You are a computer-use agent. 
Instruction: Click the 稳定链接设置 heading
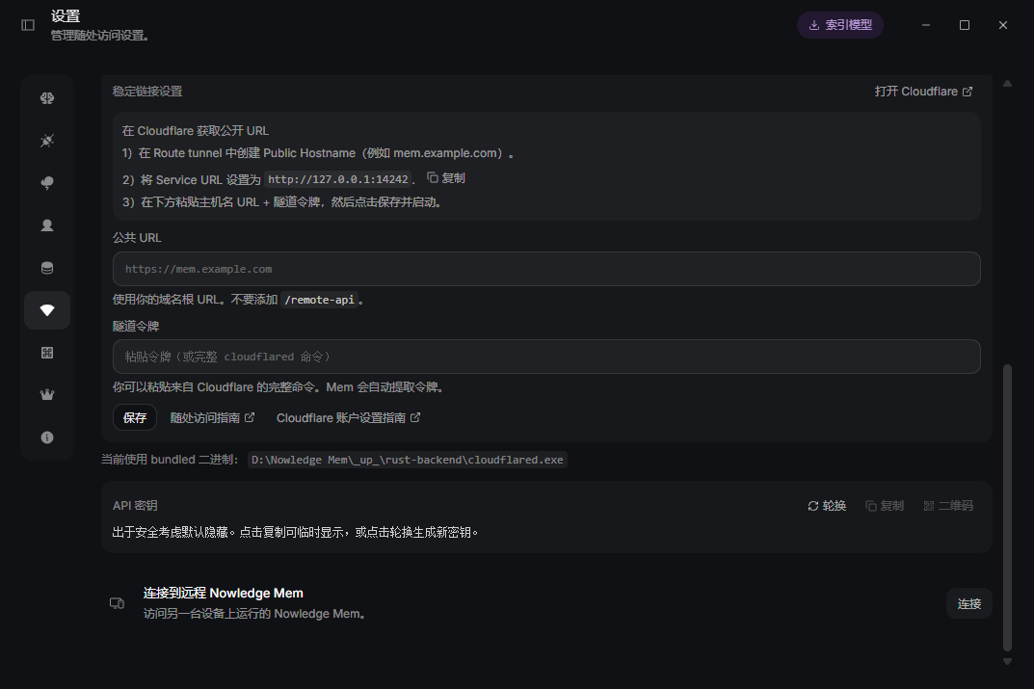[147, 92]
